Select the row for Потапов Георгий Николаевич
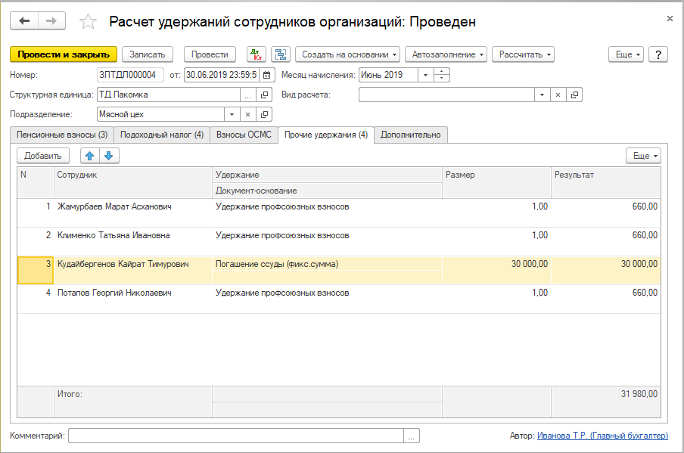Screen dimensions: 684x453 (x=114, y=293)
